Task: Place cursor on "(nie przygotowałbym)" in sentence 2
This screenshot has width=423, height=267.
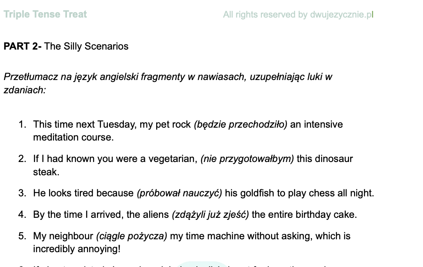Action: pos(247,159)
